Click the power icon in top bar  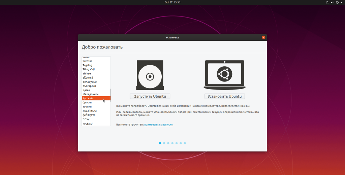[x=337, y=2]
